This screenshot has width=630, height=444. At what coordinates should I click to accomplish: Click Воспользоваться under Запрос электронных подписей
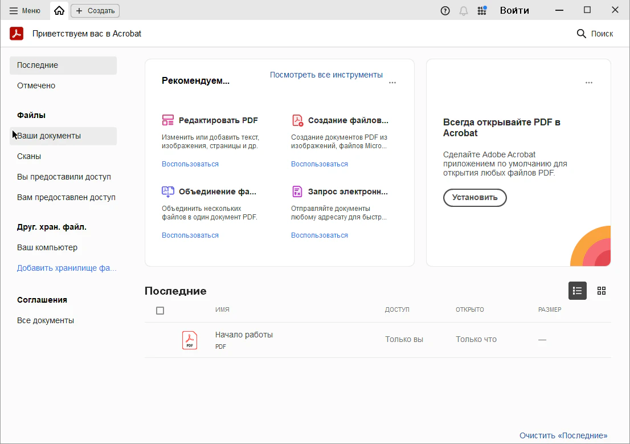pos(320,235)
